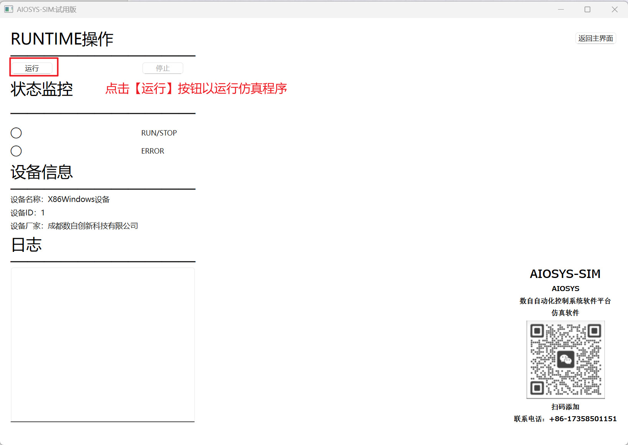The image size is (628, 445).
Task: Click the 数自自动化控制系统软件平台 text
Action: point(565,301)
